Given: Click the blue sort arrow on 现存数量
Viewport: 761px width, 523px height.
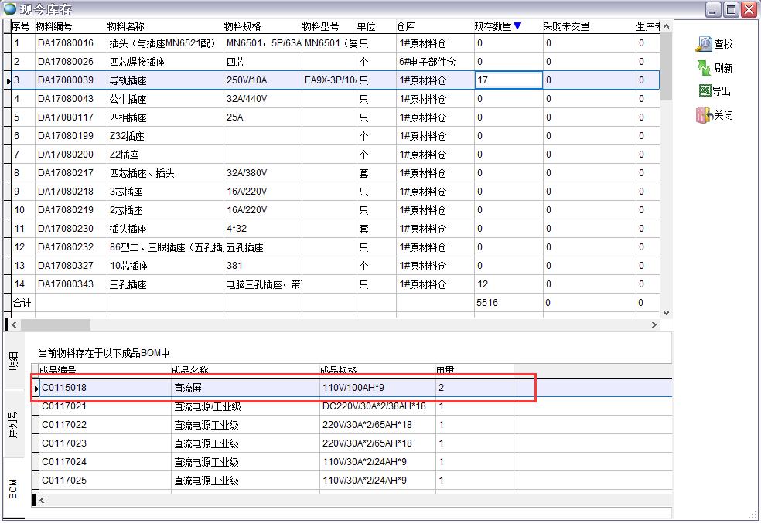Looking at the screenshot, I should coord(517,26).
